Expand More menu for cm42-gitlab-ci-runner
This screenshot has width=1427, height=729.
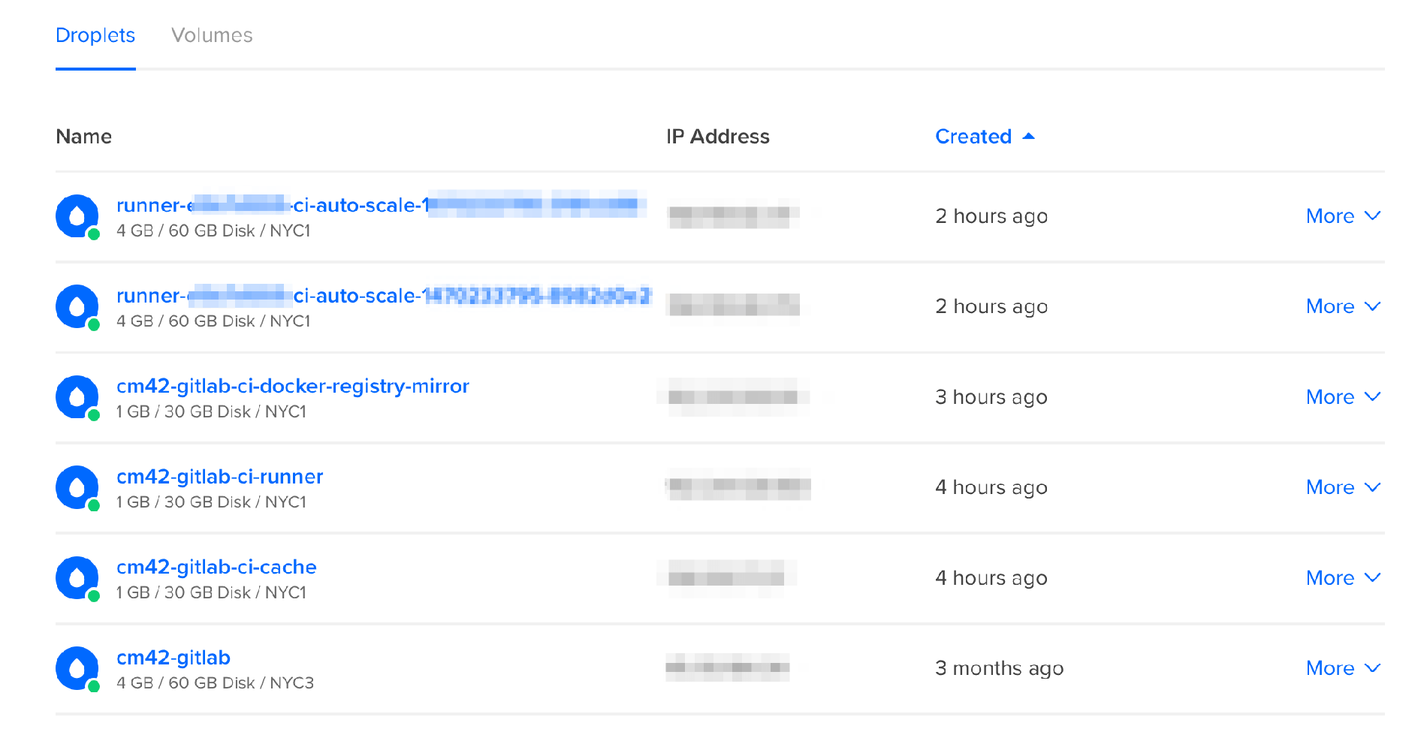point(1343,487)
